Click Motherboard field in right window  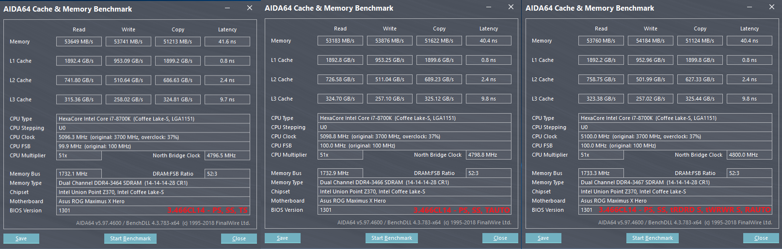675,201
